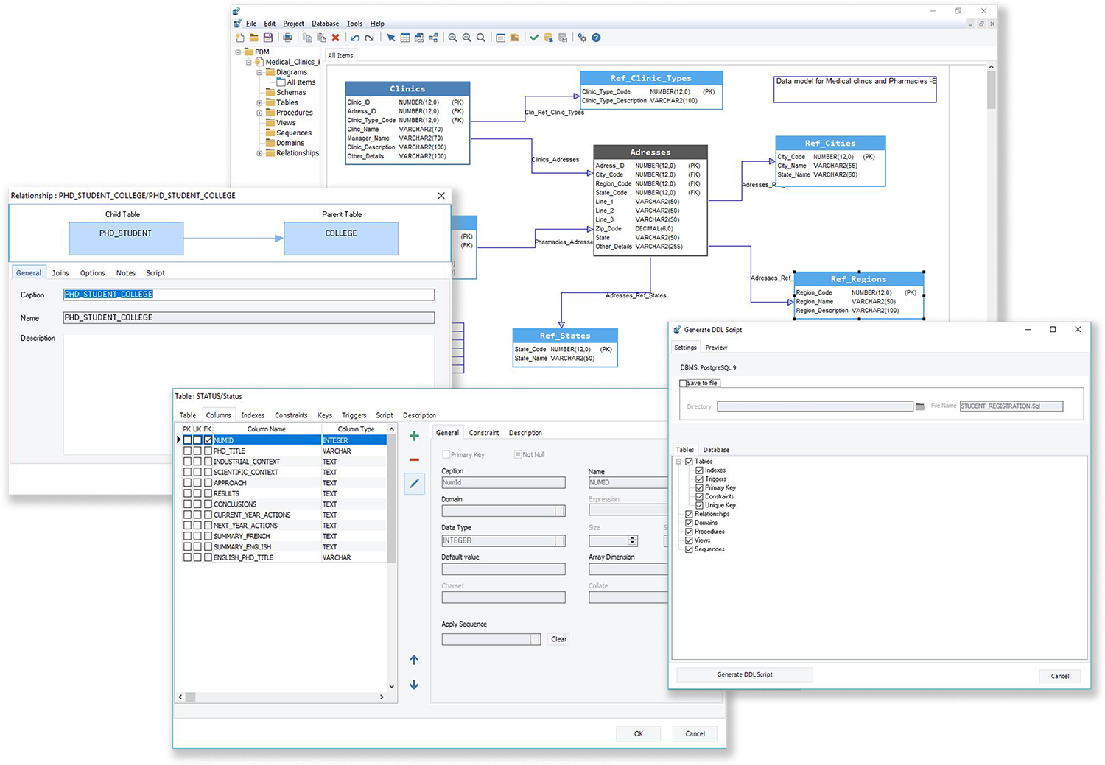Click the Undo arrow in the toolbar
The width and height of the screenshot is (1105, 765).
tap(355, 38)
